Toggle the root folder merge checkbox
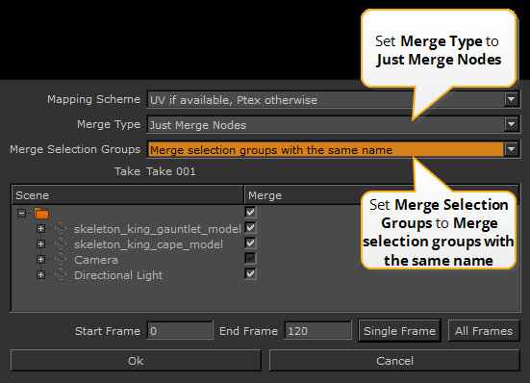 [250, 212]
